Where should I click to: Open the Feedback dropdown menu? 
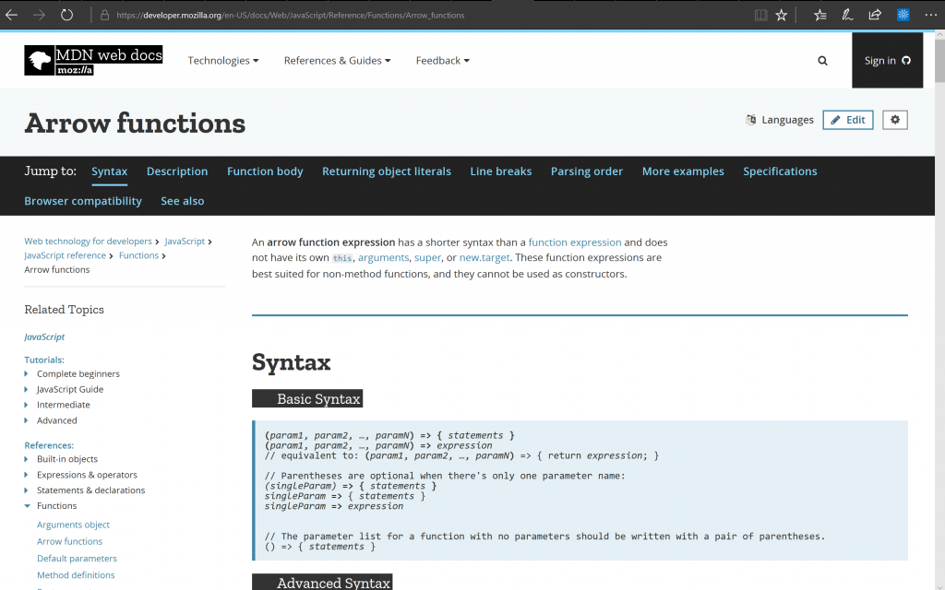[x=442, y=60]
